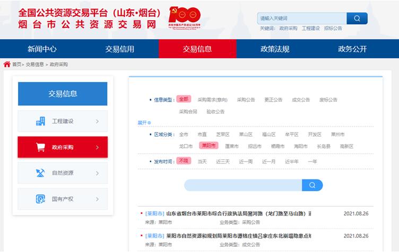
Task: Click the 招标公告 keyword link
Action: [333, 29]
